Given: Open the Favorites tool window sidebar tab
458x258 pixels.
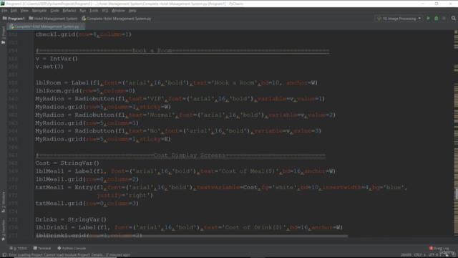Looking at the screenshot, I should pyautogui.click(x=3, y=230).
